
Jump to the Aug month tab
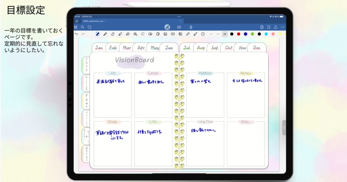click(201, 48)
